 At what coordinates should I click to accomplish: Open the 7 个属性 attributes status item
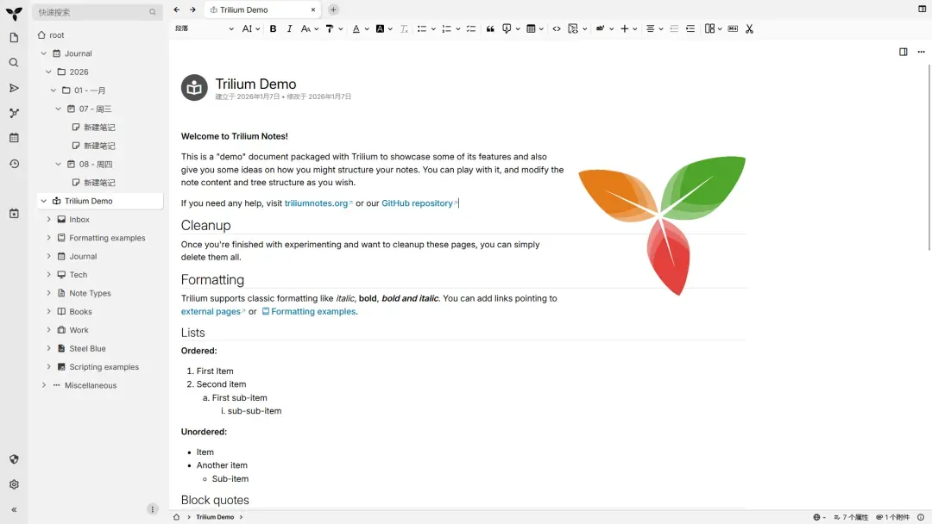coord(851,517)
